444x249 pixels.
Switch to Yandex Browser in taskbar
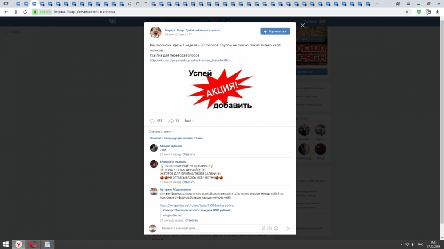[19, 244]
